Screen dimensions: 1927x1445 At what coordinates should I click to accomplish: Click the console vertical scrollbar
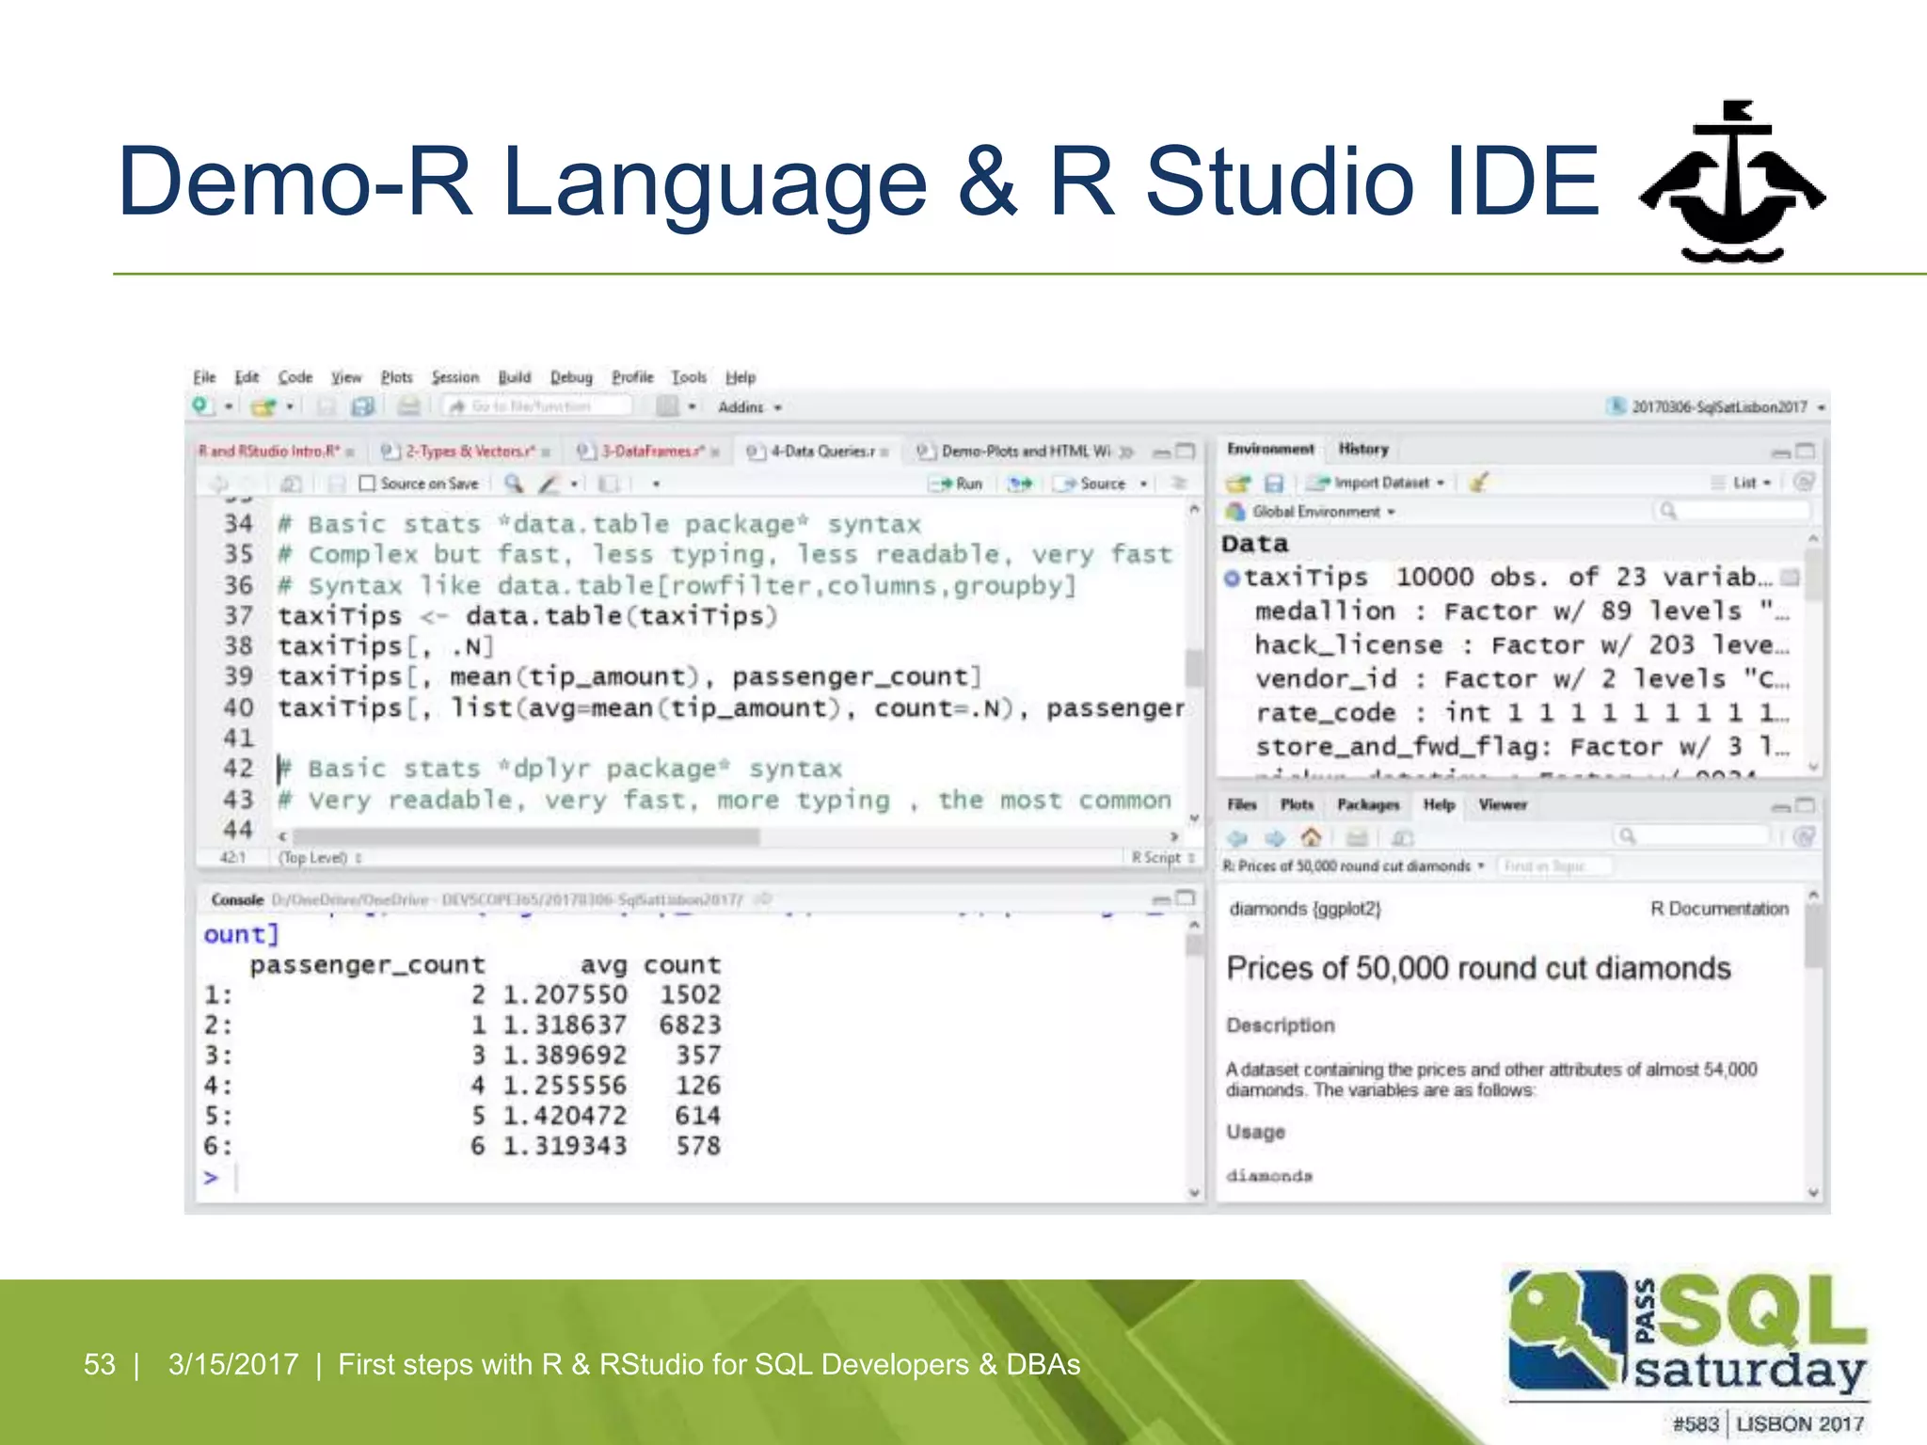(x=1195, y=943)
